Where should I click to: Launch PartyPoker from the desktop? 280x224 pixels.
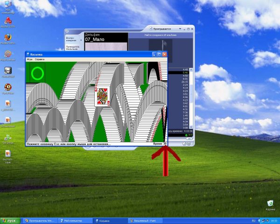tap(8, 86)
